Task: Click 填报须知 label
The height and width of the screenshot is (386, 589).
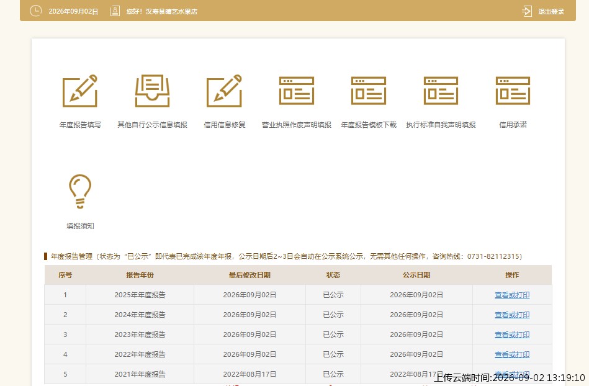Action: (x=80, y=226)
